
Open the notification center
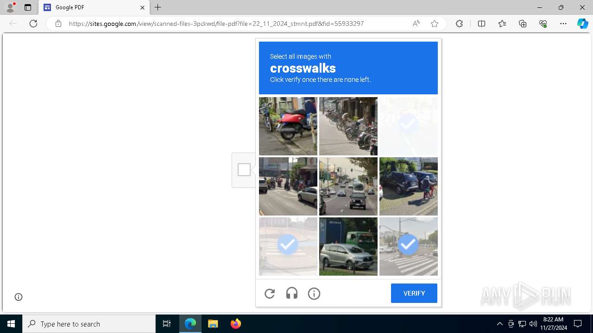tap(578, 324)
